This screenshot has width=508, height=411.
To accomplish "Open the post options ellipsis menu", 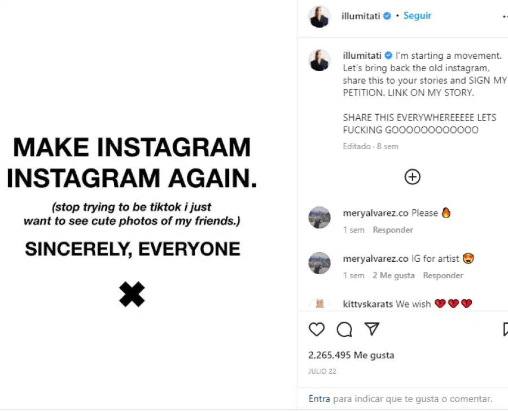I will [x=504, y=16].
